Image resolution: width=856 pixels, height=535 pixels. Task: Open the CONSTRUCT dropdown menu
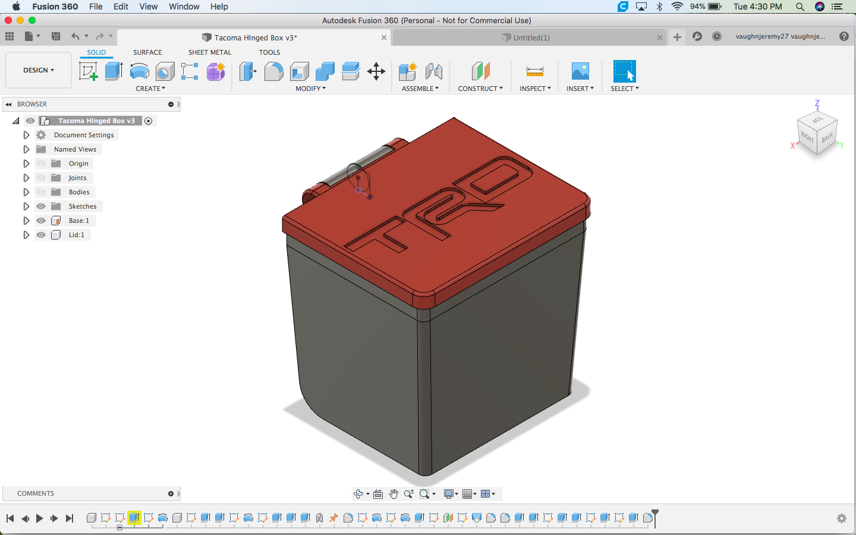tap(480, 89)
